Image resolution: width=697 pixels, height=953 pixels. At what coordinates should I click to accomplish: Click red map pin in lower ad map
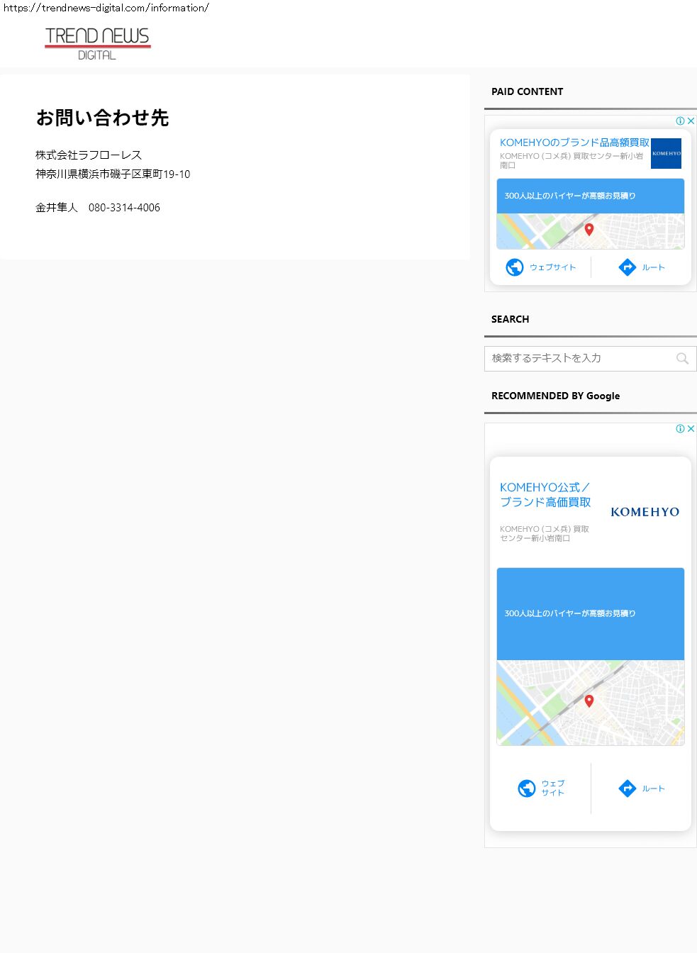click(x=589, y=701)
